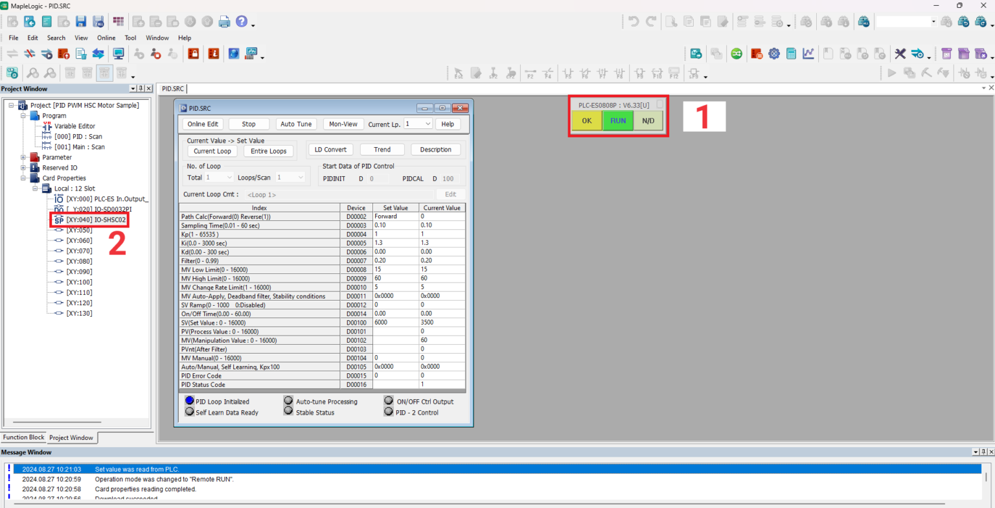Open the Print toolbar icon
Viewport: 995px width, 508px height.
pyautogui.click(x=224, y=21)
